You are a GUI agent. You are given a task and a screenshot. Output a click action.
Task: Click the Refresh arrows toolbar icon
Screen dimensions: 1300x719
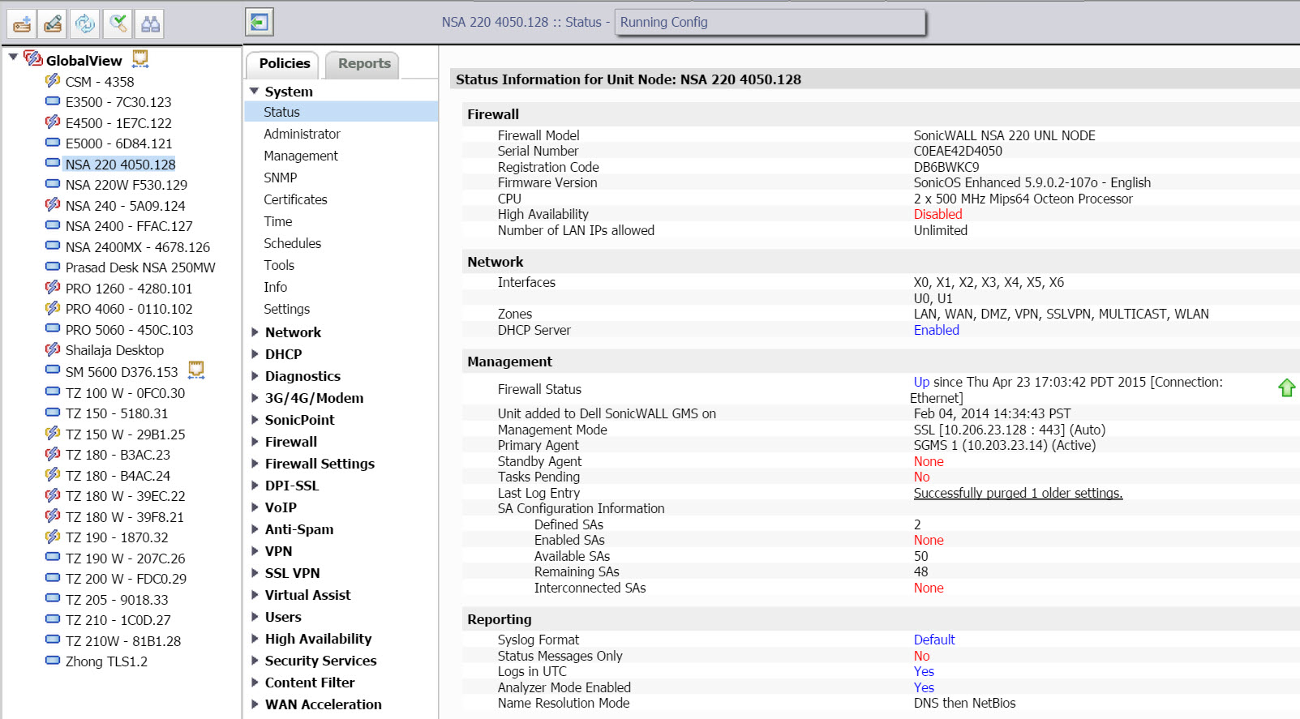(85, 24)
